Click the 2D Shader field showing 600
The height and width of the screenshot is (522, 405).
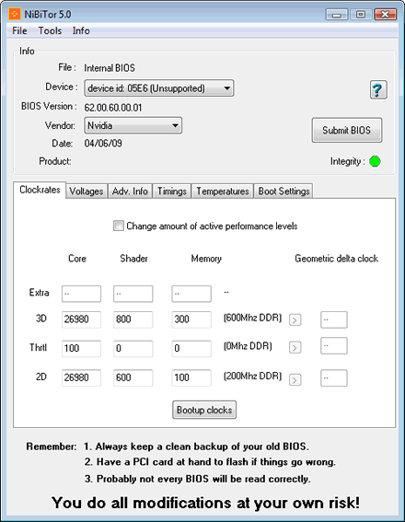point(133,377)
